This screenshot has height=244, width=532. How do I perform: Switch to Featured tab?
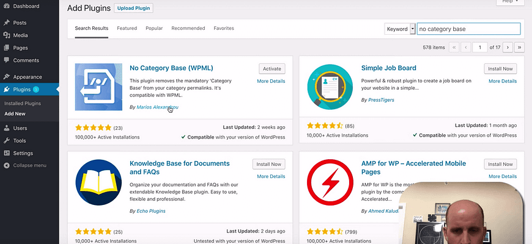(x=127, y=29)
